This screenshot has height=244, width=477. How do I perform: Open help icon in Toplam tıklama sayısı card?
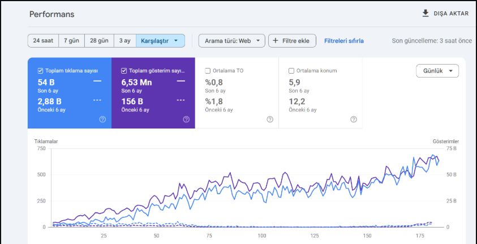pos(102,119)
